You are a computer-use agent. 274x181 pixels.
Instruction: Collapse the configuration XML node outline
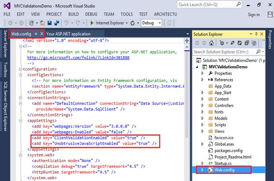20,69
